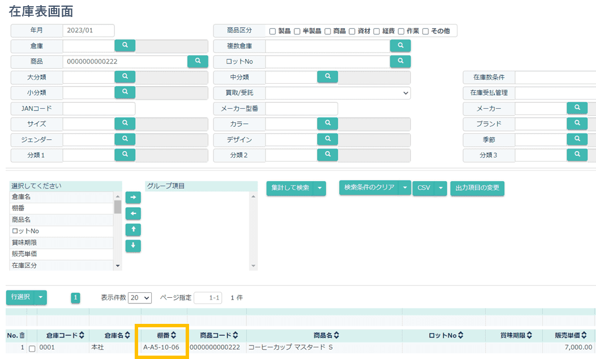Open lookup for カラー field
This screenshot has width=596, height=359.
327,123
